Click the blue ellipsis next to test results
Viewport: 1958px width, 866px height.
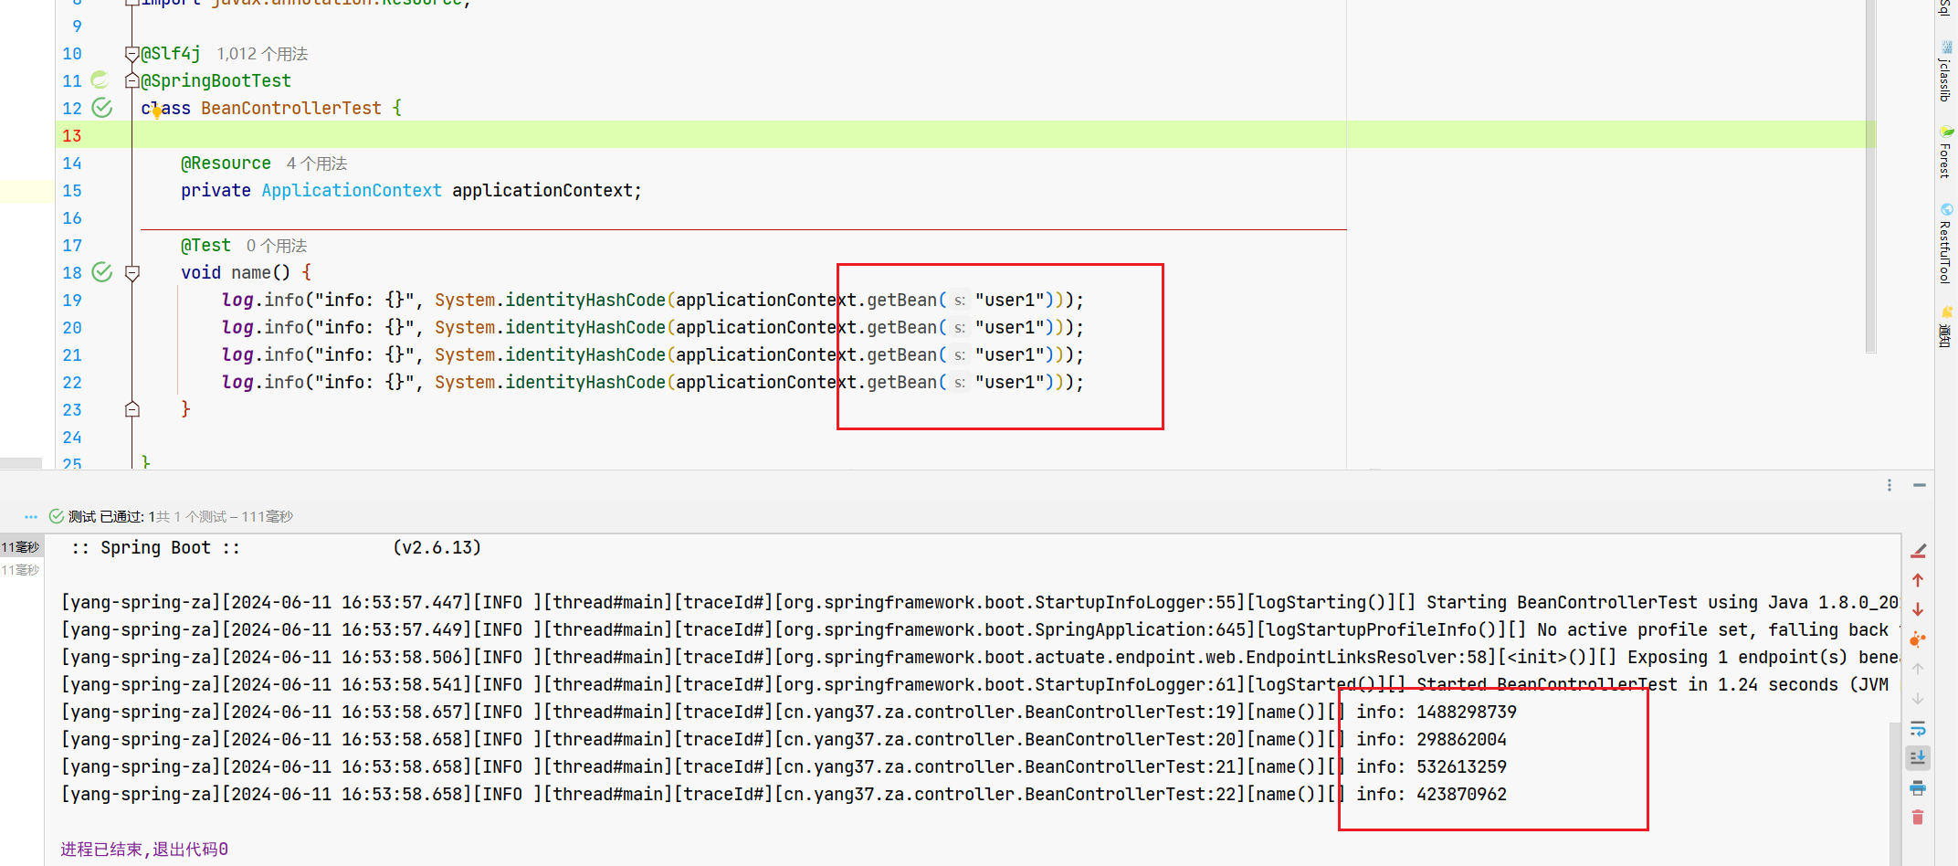(x=31, y=517)
